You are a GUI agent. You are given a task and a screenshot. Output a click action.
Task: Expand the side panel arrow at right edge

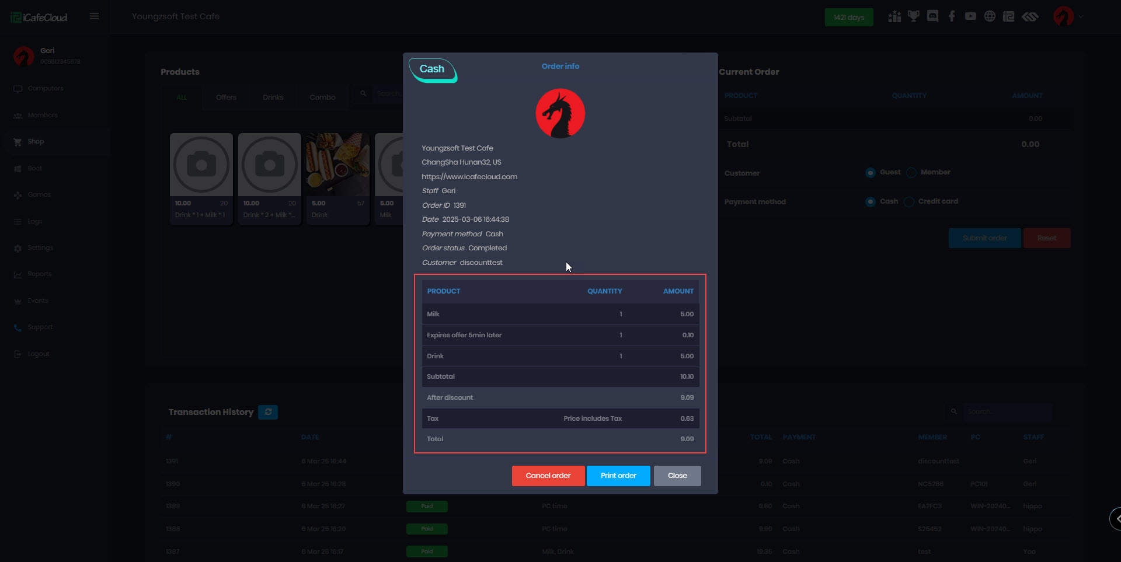pos(1116,518)
